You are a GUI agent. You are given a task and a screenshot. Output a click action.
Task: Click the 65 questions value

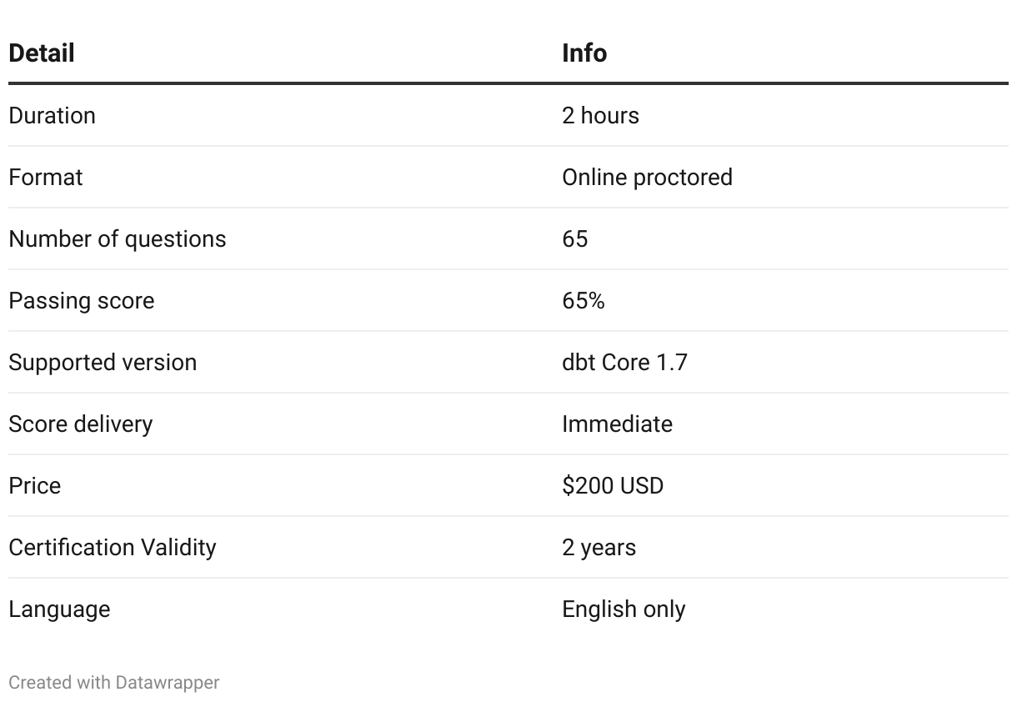(574, 238)
